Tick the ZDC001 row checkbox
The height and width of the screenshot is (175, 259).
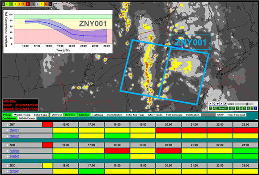[x=7, y=171]
